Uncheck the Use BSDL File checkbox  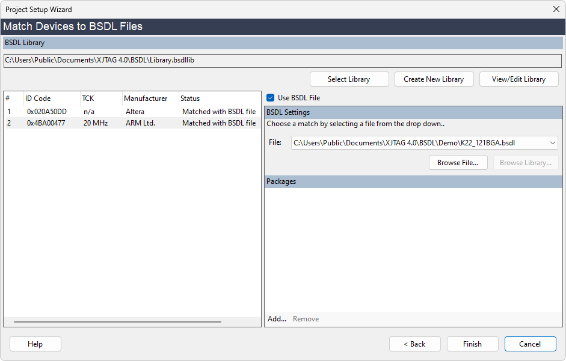click(x=271, y=98)
